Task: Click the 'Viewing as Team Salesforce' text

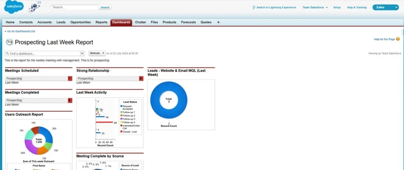Action: pyautogui.click(x=385, y=54)
